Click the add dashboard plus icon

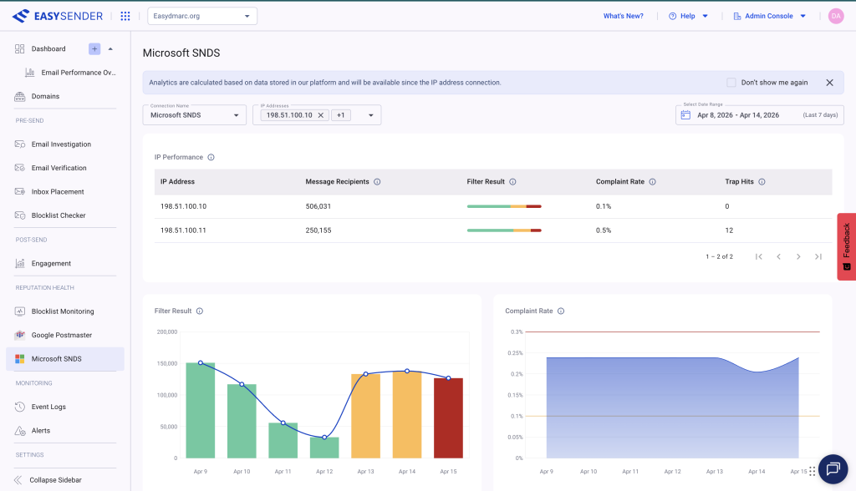coord(94,48)
